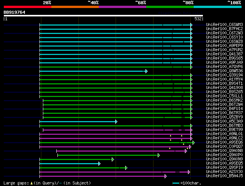Click the green arrowhead of the A7QVP6 alignment
Viewport: 245px width, 186px height.
(x=191, y=67)
